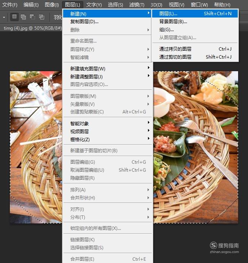This screenshot has width=248, height=263.
Task: Select the Subtract from Selection icon
Action: [x=32, y=17]
